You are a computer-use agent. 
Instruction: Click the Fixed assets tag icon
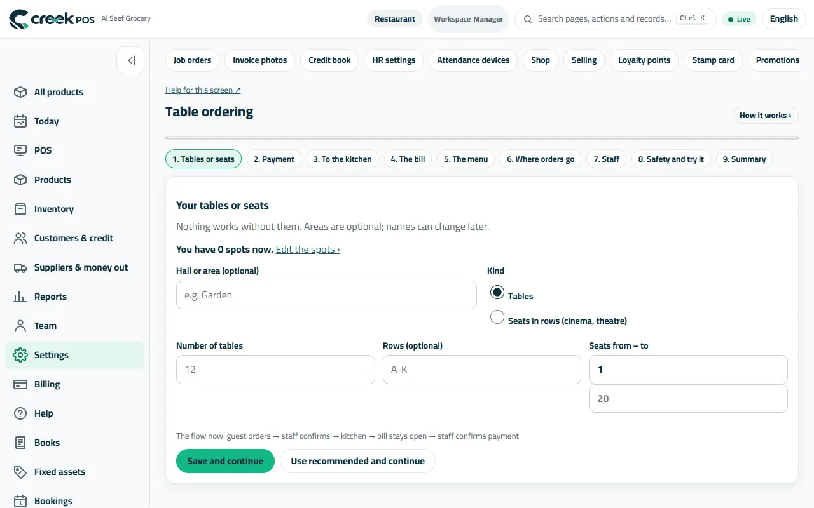click(x=20, y=472)
